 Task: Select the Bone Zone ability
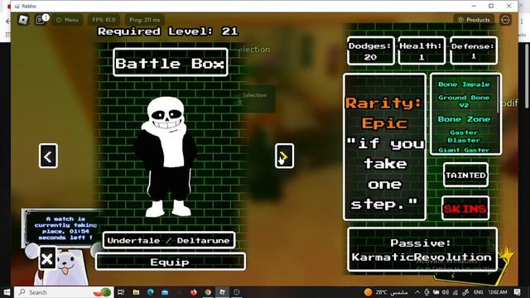[x=464, y=119]
